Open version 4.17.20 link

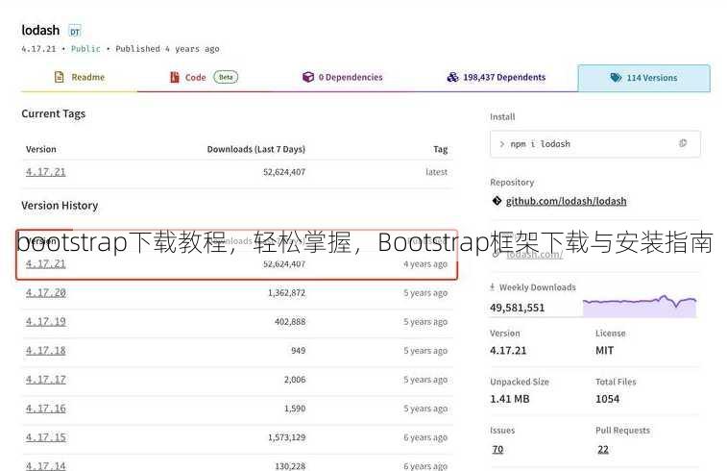point(45,292)
